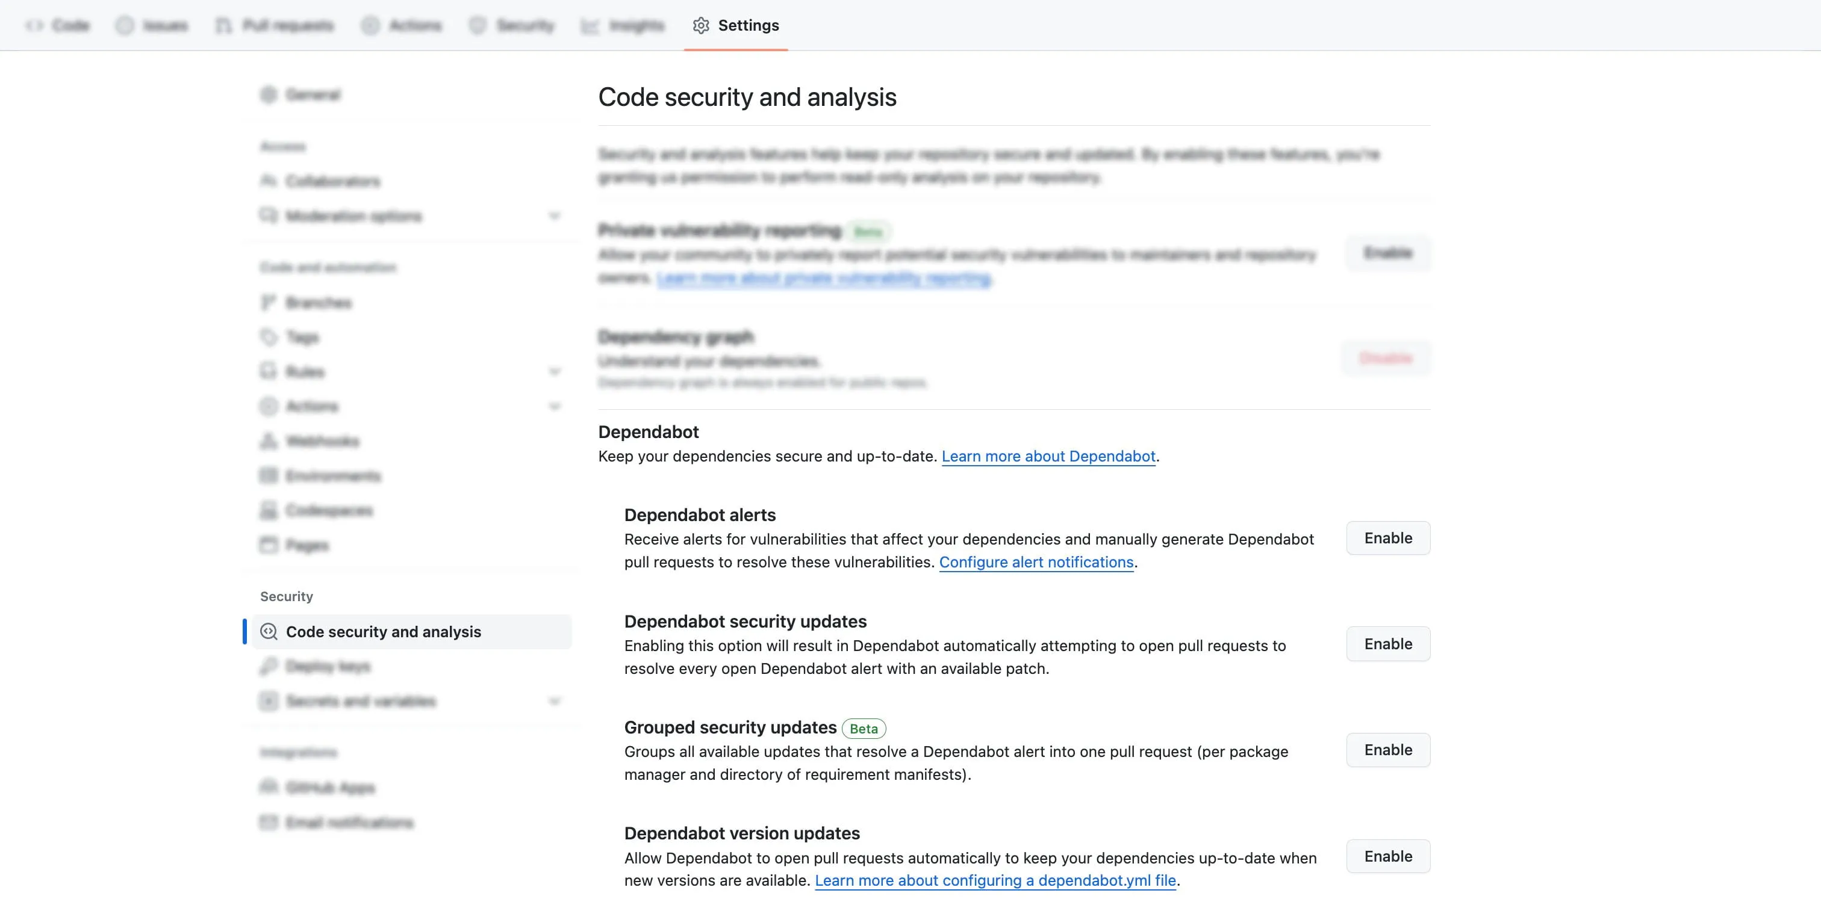Click the Deploy keys key icon
The height and width of the screenshot is (917, 1821).
268,666
